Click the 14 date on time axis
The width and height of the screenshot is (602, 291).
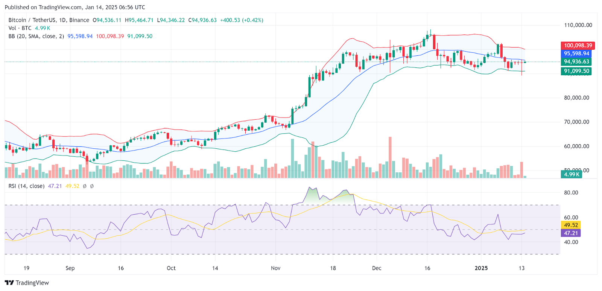click(215, 268)
